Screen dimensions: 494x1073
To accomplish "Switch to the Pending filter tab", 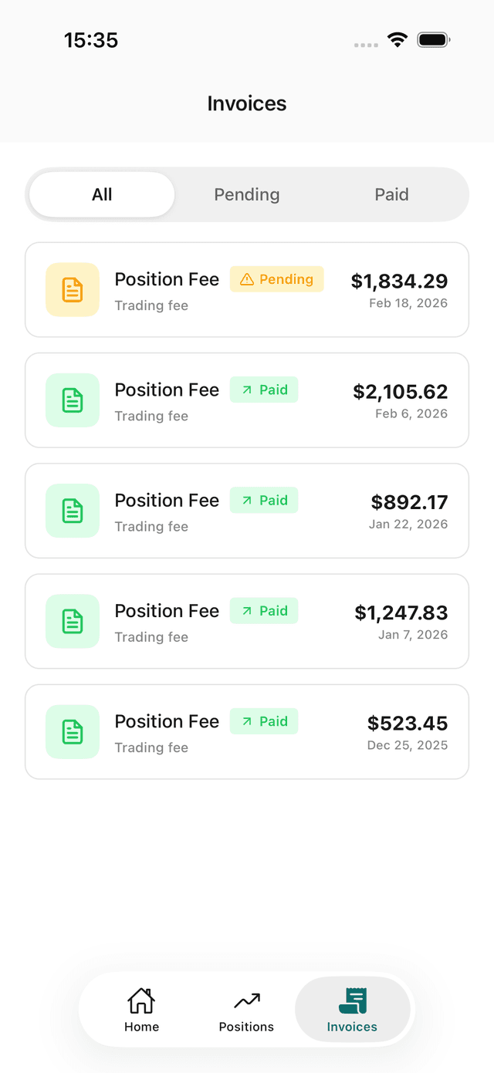I will [246, 194].
